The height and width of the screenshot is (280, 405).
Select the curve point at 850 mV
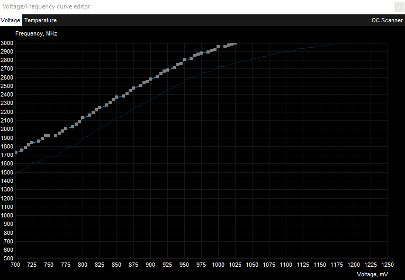pos(116,97)
